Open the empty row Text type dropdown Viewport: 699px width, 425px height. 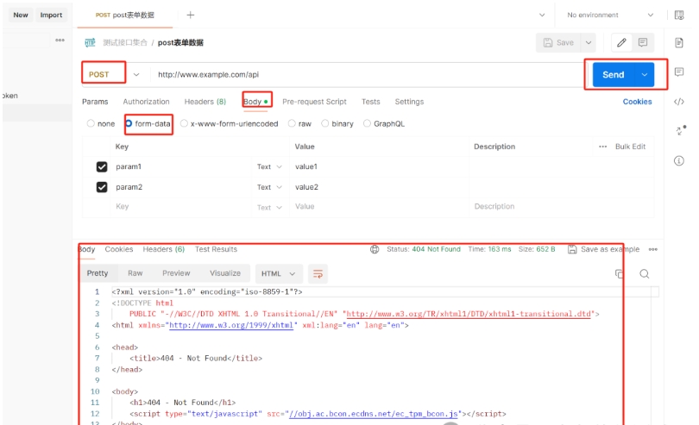tap(269, 207)
